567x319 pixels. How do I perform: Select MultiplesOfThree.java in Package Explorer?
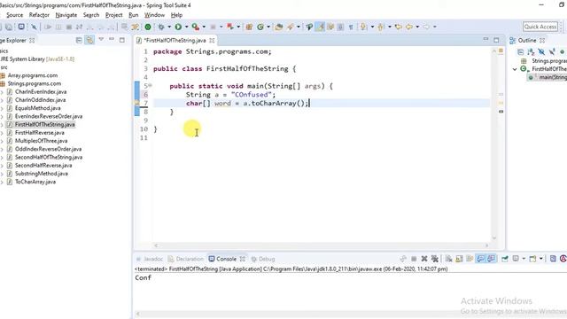[x=42, y=141]
